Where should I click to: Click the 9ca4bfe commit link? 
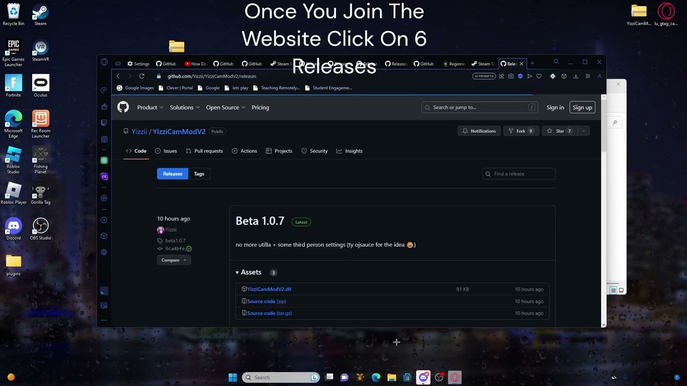(x=175, y=249)
